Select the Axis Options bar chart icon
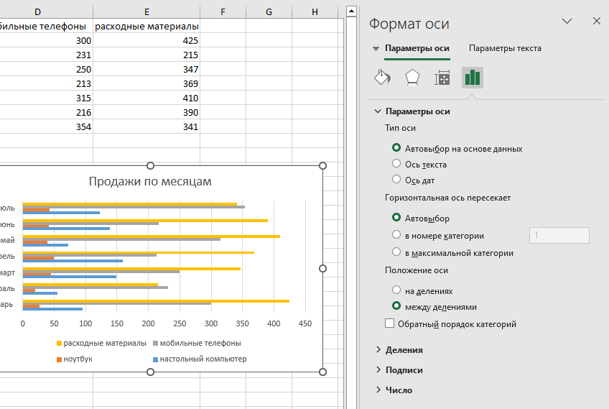 [472, 78]
